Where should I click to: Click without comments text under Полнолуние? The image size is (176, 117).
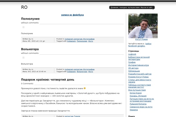30,23
